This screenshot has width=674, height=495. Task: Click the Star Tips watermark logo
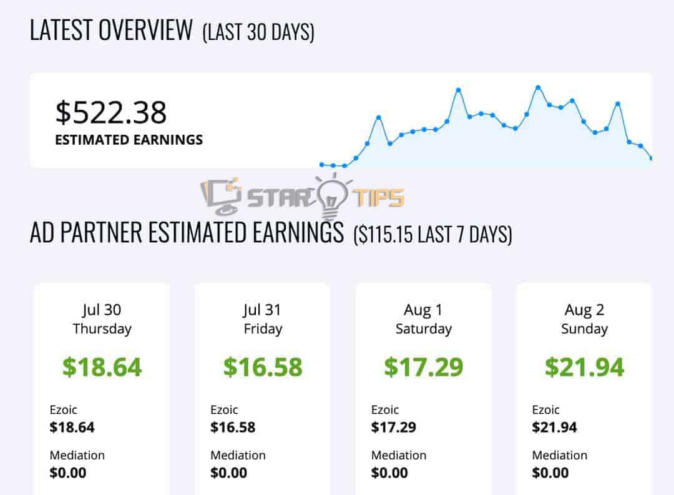[302, 196]
